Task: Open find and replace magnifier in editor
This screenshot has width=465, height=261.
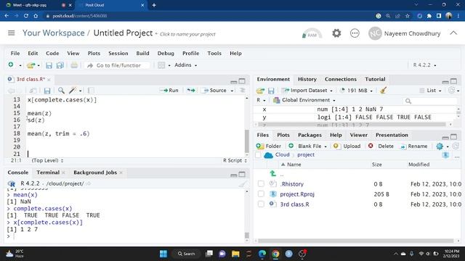Action: (x=61, y=90)
